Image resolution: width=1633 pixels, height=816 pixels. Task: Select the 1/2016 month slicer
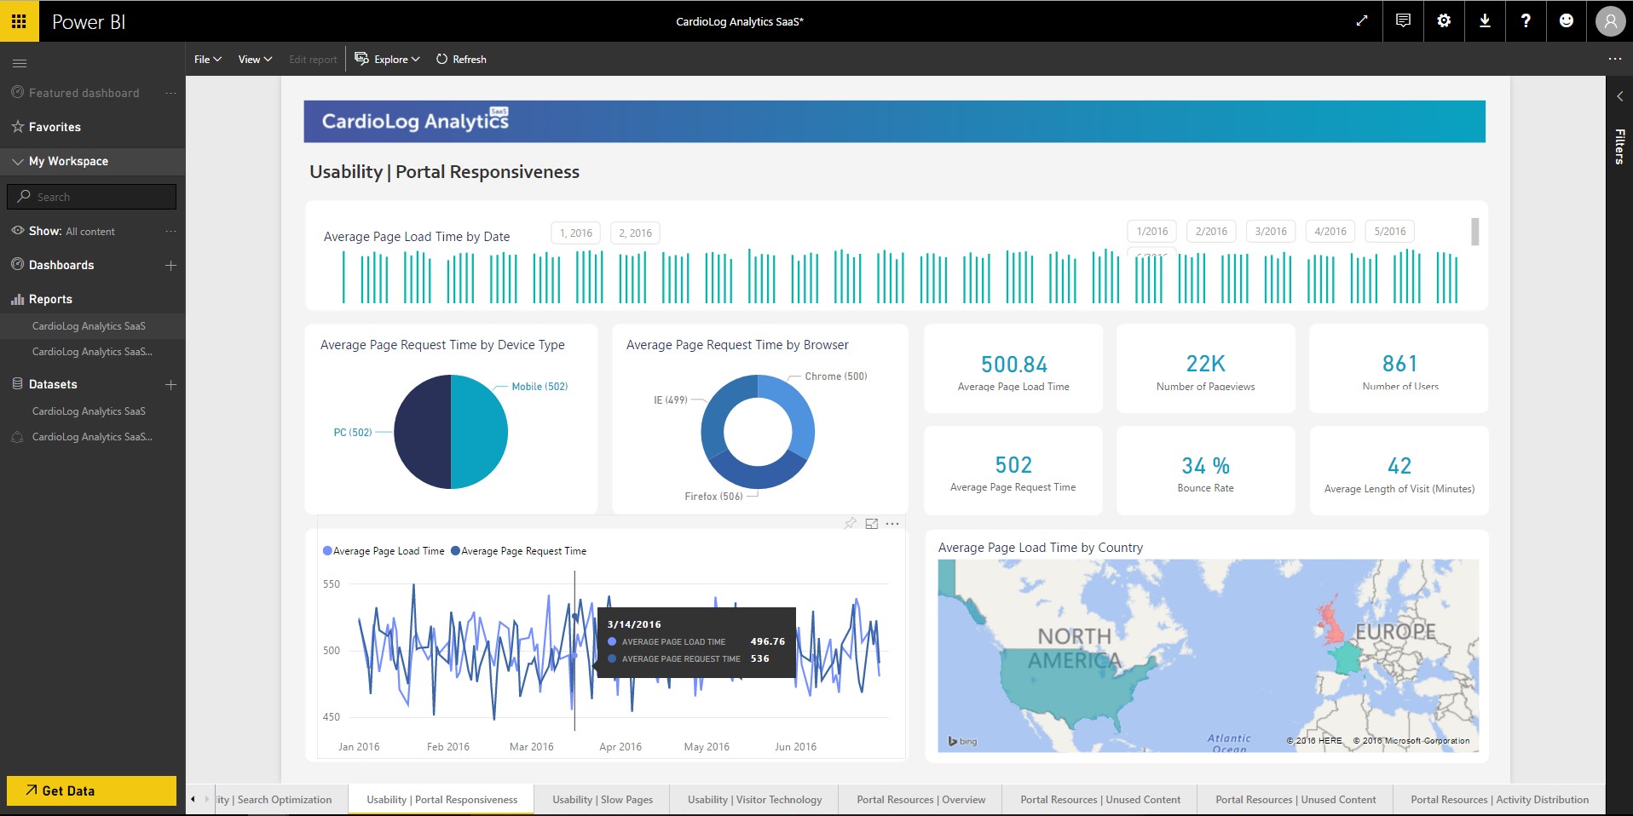click(x=1152, y=231)
